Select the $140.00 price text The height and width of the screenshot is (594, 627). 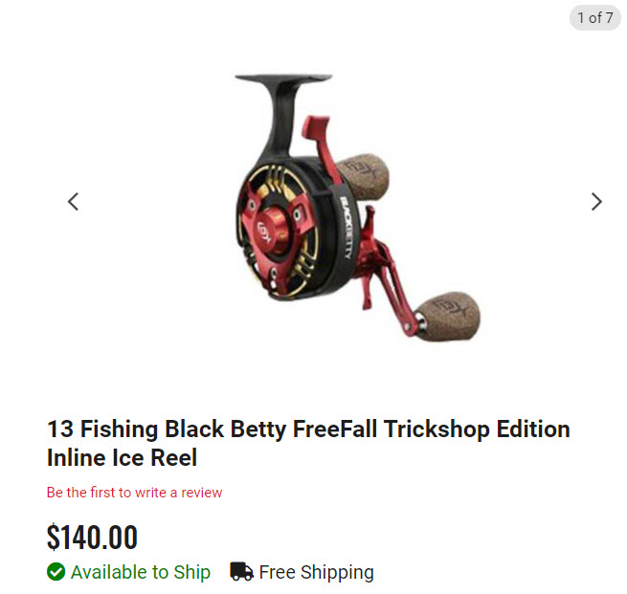click(x=92, y=537)
